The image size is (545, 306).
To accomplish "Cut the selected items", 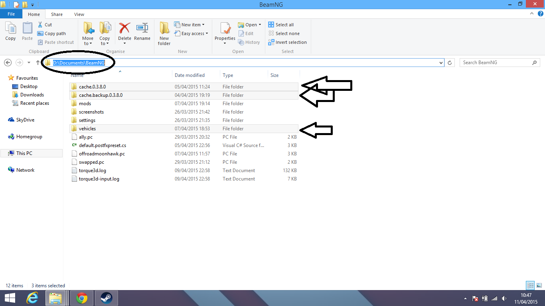I will (x=45, y=25).
